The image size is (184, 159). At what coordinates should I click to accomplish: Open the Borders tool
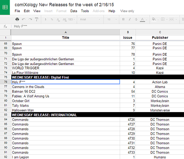163,19
